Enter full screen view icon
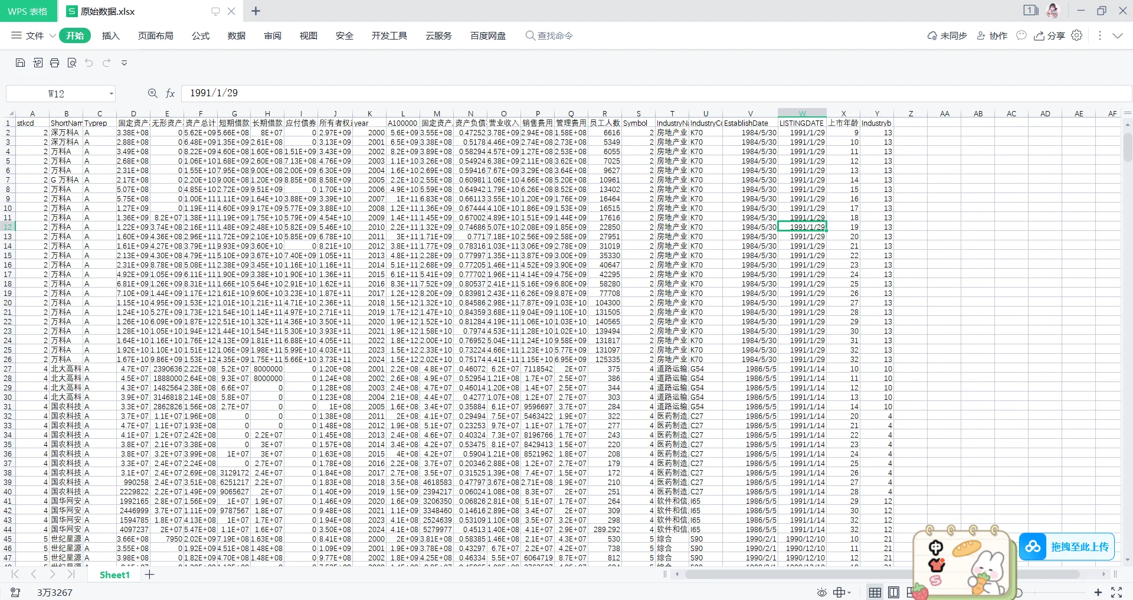 (x=1116, y=592)
